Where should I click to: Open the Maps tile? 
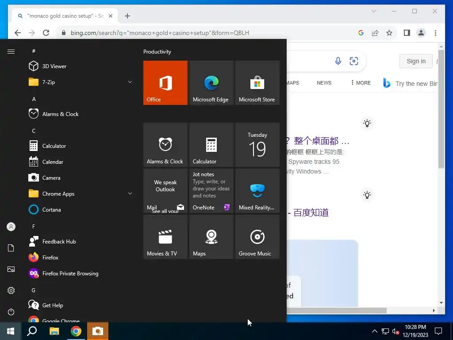click(x=211, y=237)
